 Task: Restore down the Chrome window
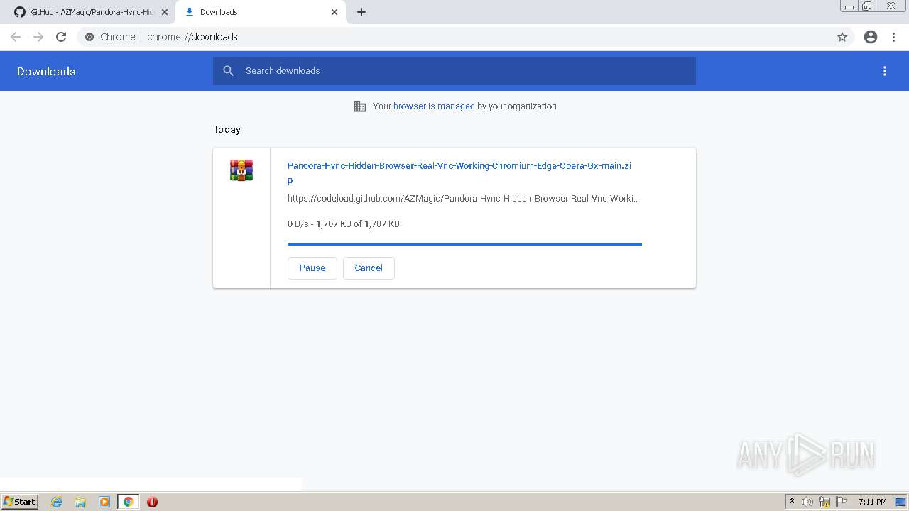click(x=867, y=6)
